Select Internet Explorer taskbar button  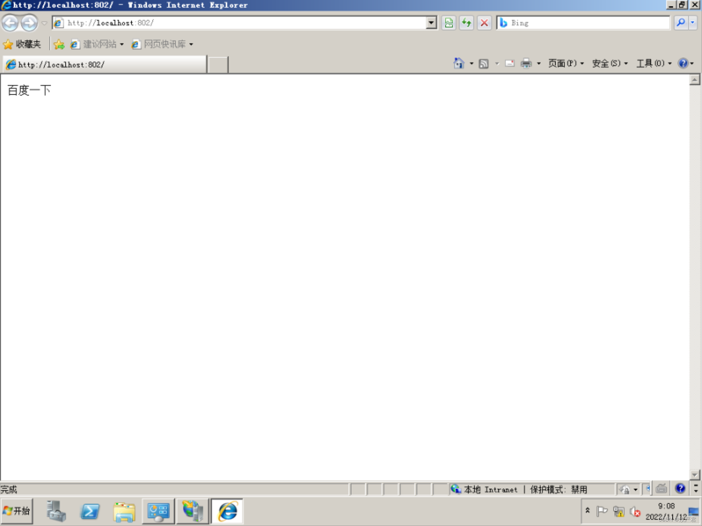(x=227, y=511)
